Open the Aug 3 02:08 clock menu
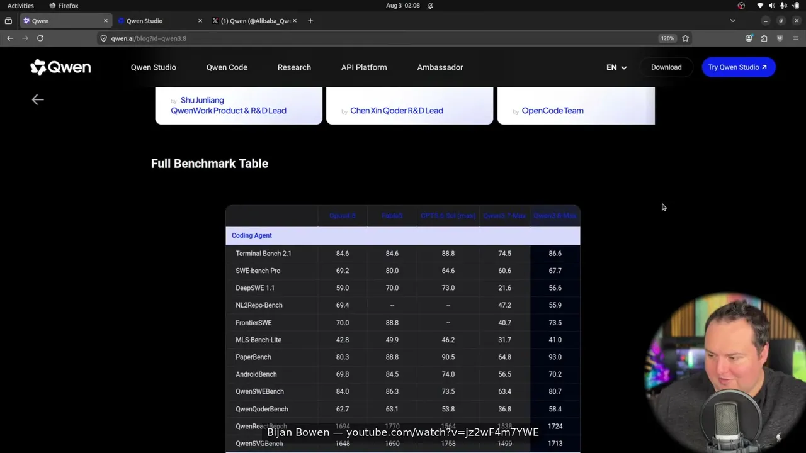The image size is (806, 453). (403, 6)
